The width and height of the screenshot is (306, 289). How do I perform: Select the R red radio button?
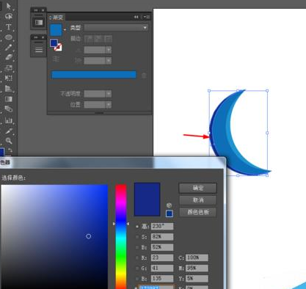[x=137, y=257]
